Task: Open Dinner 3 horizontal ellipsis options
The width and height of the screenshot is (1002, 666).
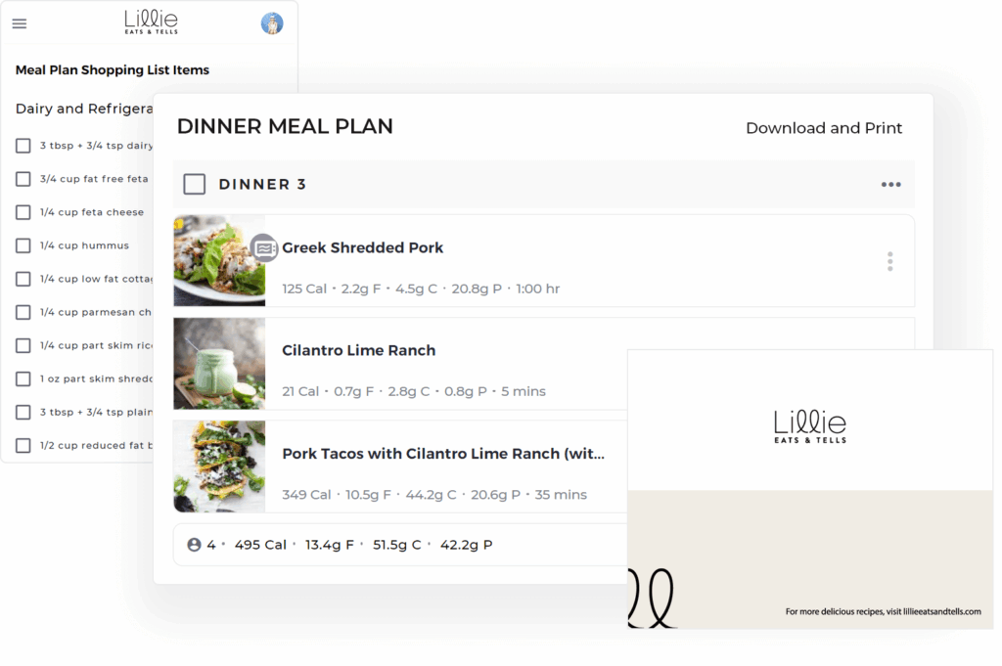Action: [889, 185]
